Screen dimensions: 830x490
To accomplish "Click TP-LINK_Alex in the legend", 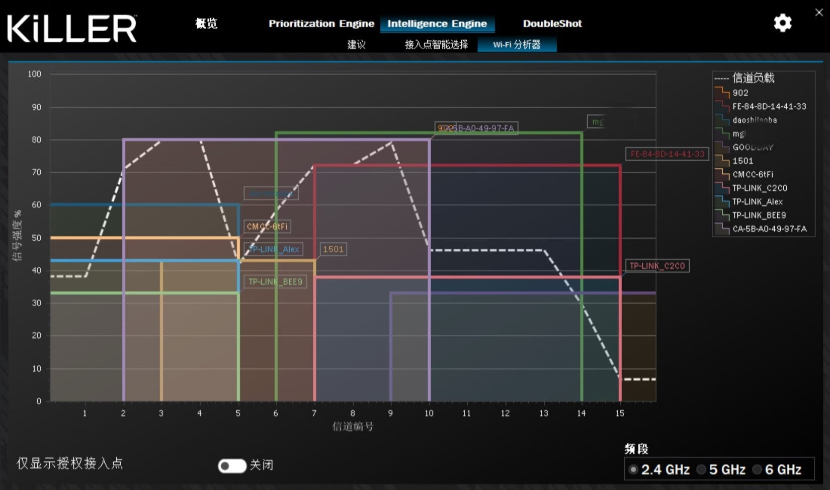I will pyautogui.click(x=757, y=202).
